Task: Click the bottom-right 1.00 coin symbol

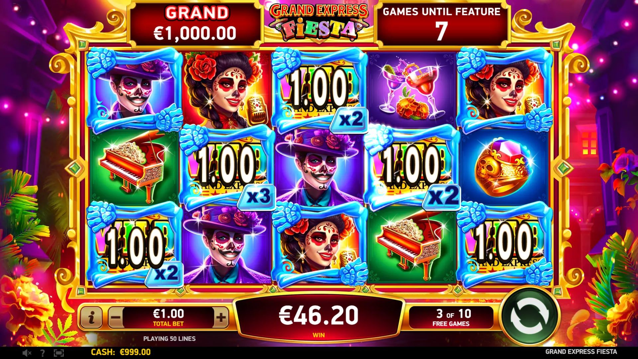Action: [x=504, y=245]
